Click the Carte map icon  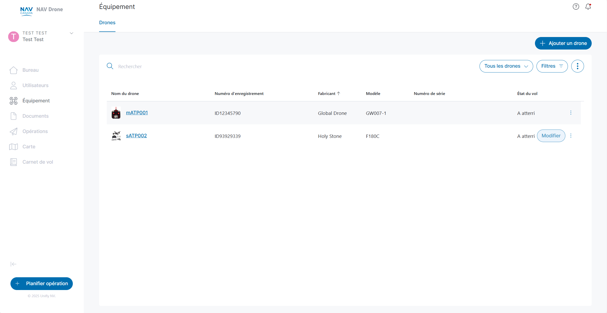(x=14, y=147)
